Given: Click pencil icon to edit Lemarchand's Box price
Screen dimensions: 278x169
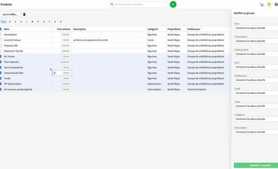Looking at the screenshot, I should (55, 73).
